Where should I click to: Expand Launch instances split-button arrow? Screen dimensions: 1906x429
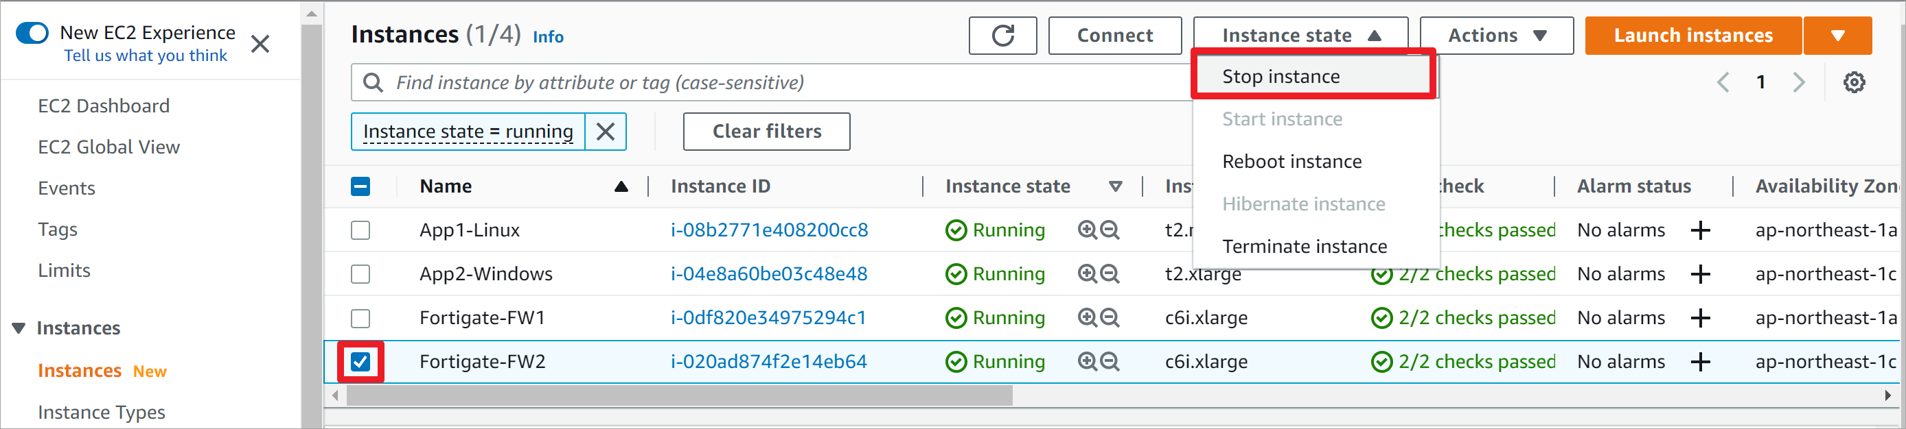pyautogui.click(x=1837, y=36)
